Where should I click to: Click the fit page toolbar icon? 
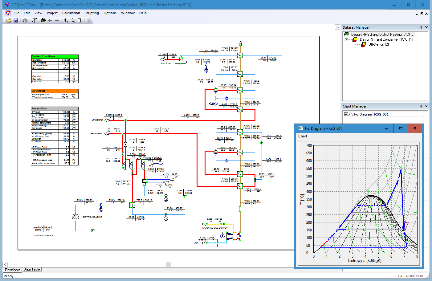pyautogui.click(x=79, y=20)
